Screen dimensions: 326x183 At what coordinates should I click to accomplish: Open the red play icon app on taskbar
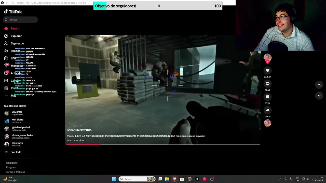(205, 179)
